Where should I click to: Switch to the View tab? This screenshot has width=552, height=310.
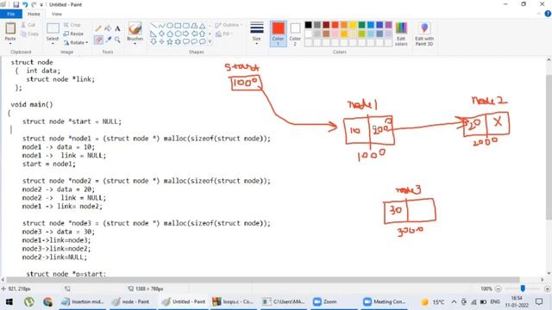pyautogui.click(x=57, y=14)
